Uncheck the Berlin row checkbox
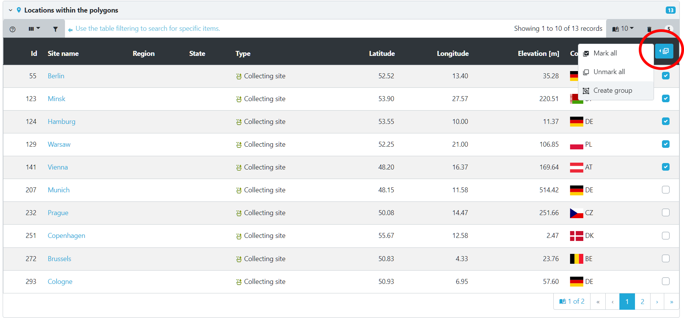The image size is (684, 320). pyautogui.click(x=665, y=76)
